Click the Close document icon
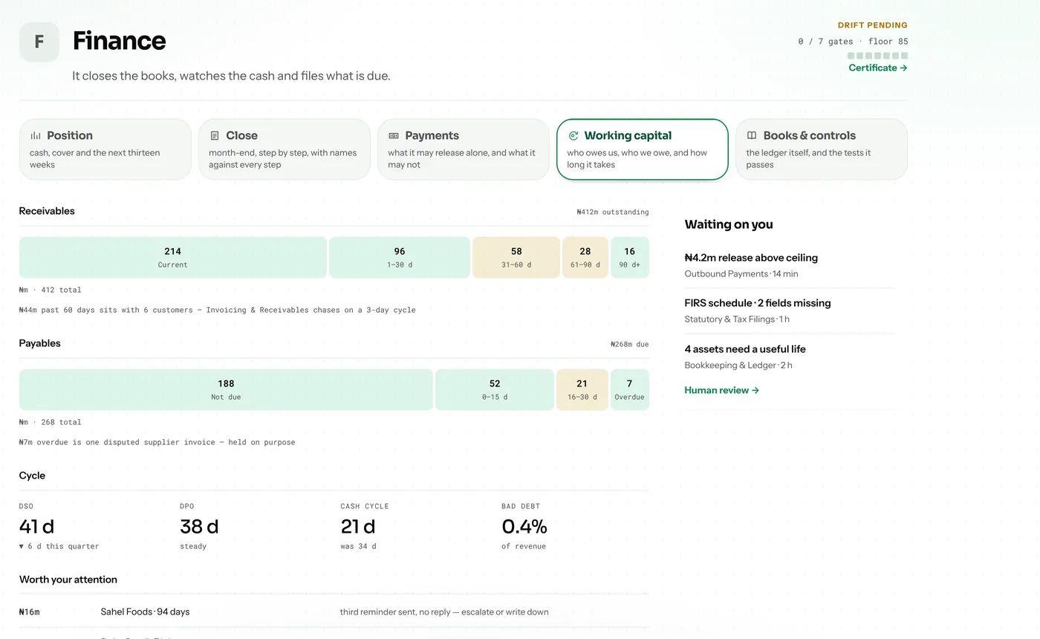The height and width of the screenshot is (639, 1040). (x=215, y=136)
